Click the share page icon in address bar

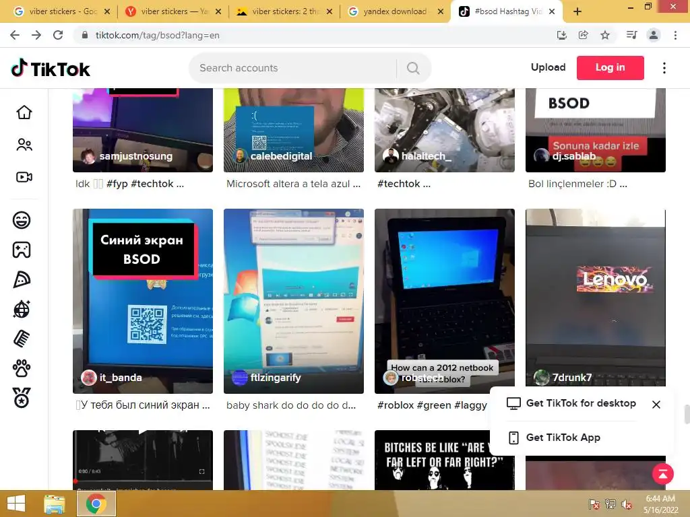[x=583, y=35]
